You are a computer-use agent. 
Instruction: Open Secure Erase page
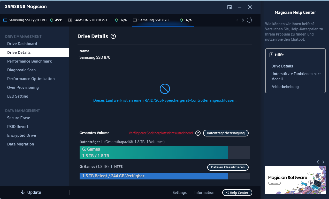[35, 118]
